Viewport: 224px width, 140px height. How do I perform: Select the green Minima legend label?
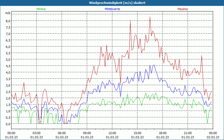coord(41,9)
